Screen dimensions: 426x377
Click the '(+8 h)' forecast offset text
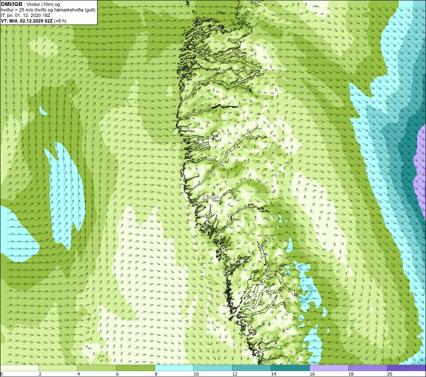[x=60, y=21]
